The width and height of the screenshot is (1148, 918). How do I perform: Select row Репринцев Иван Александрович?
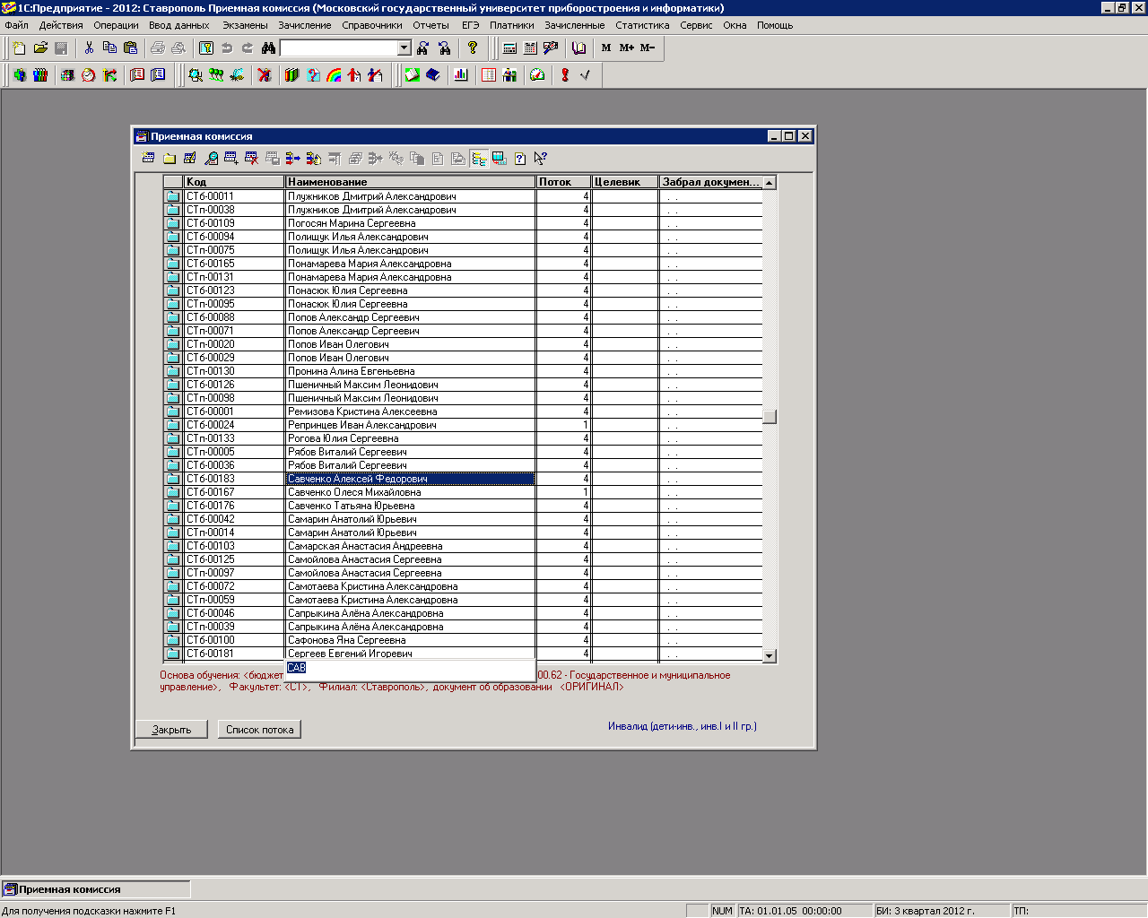pos(411,425)
